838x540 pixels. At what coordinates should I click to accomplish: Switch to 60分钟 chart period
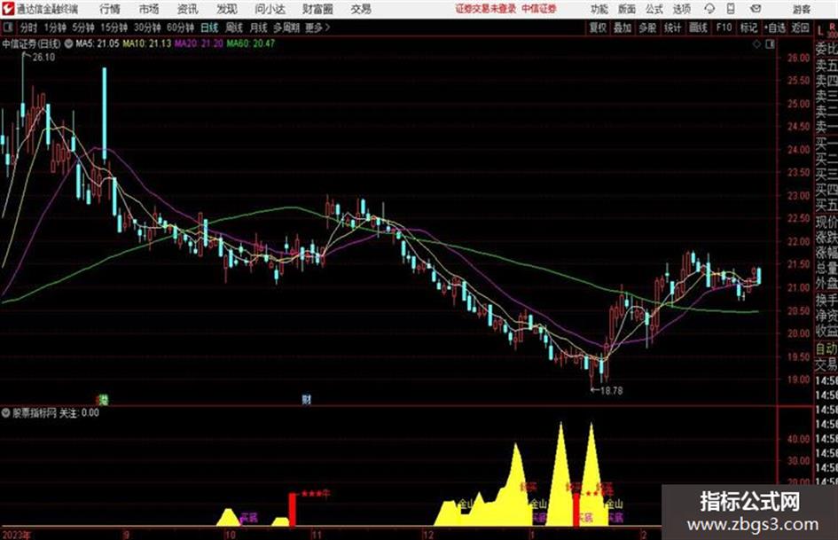coord(180,27)
